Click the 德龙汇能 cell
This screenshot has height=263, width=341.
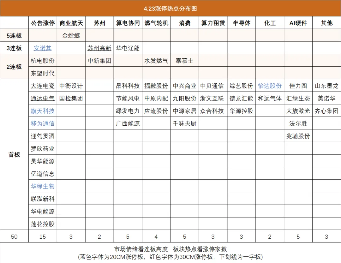click(x=242, y=99)
